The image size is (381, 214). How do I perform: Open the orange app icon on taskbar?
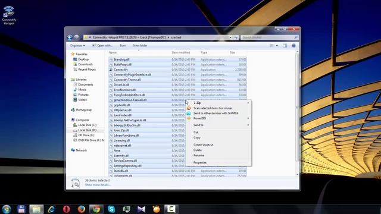click(x=157, y=209)
